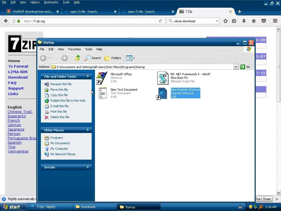Collapse File and Folder Tasks panel

pyautogui.click(x=88, y=76)
